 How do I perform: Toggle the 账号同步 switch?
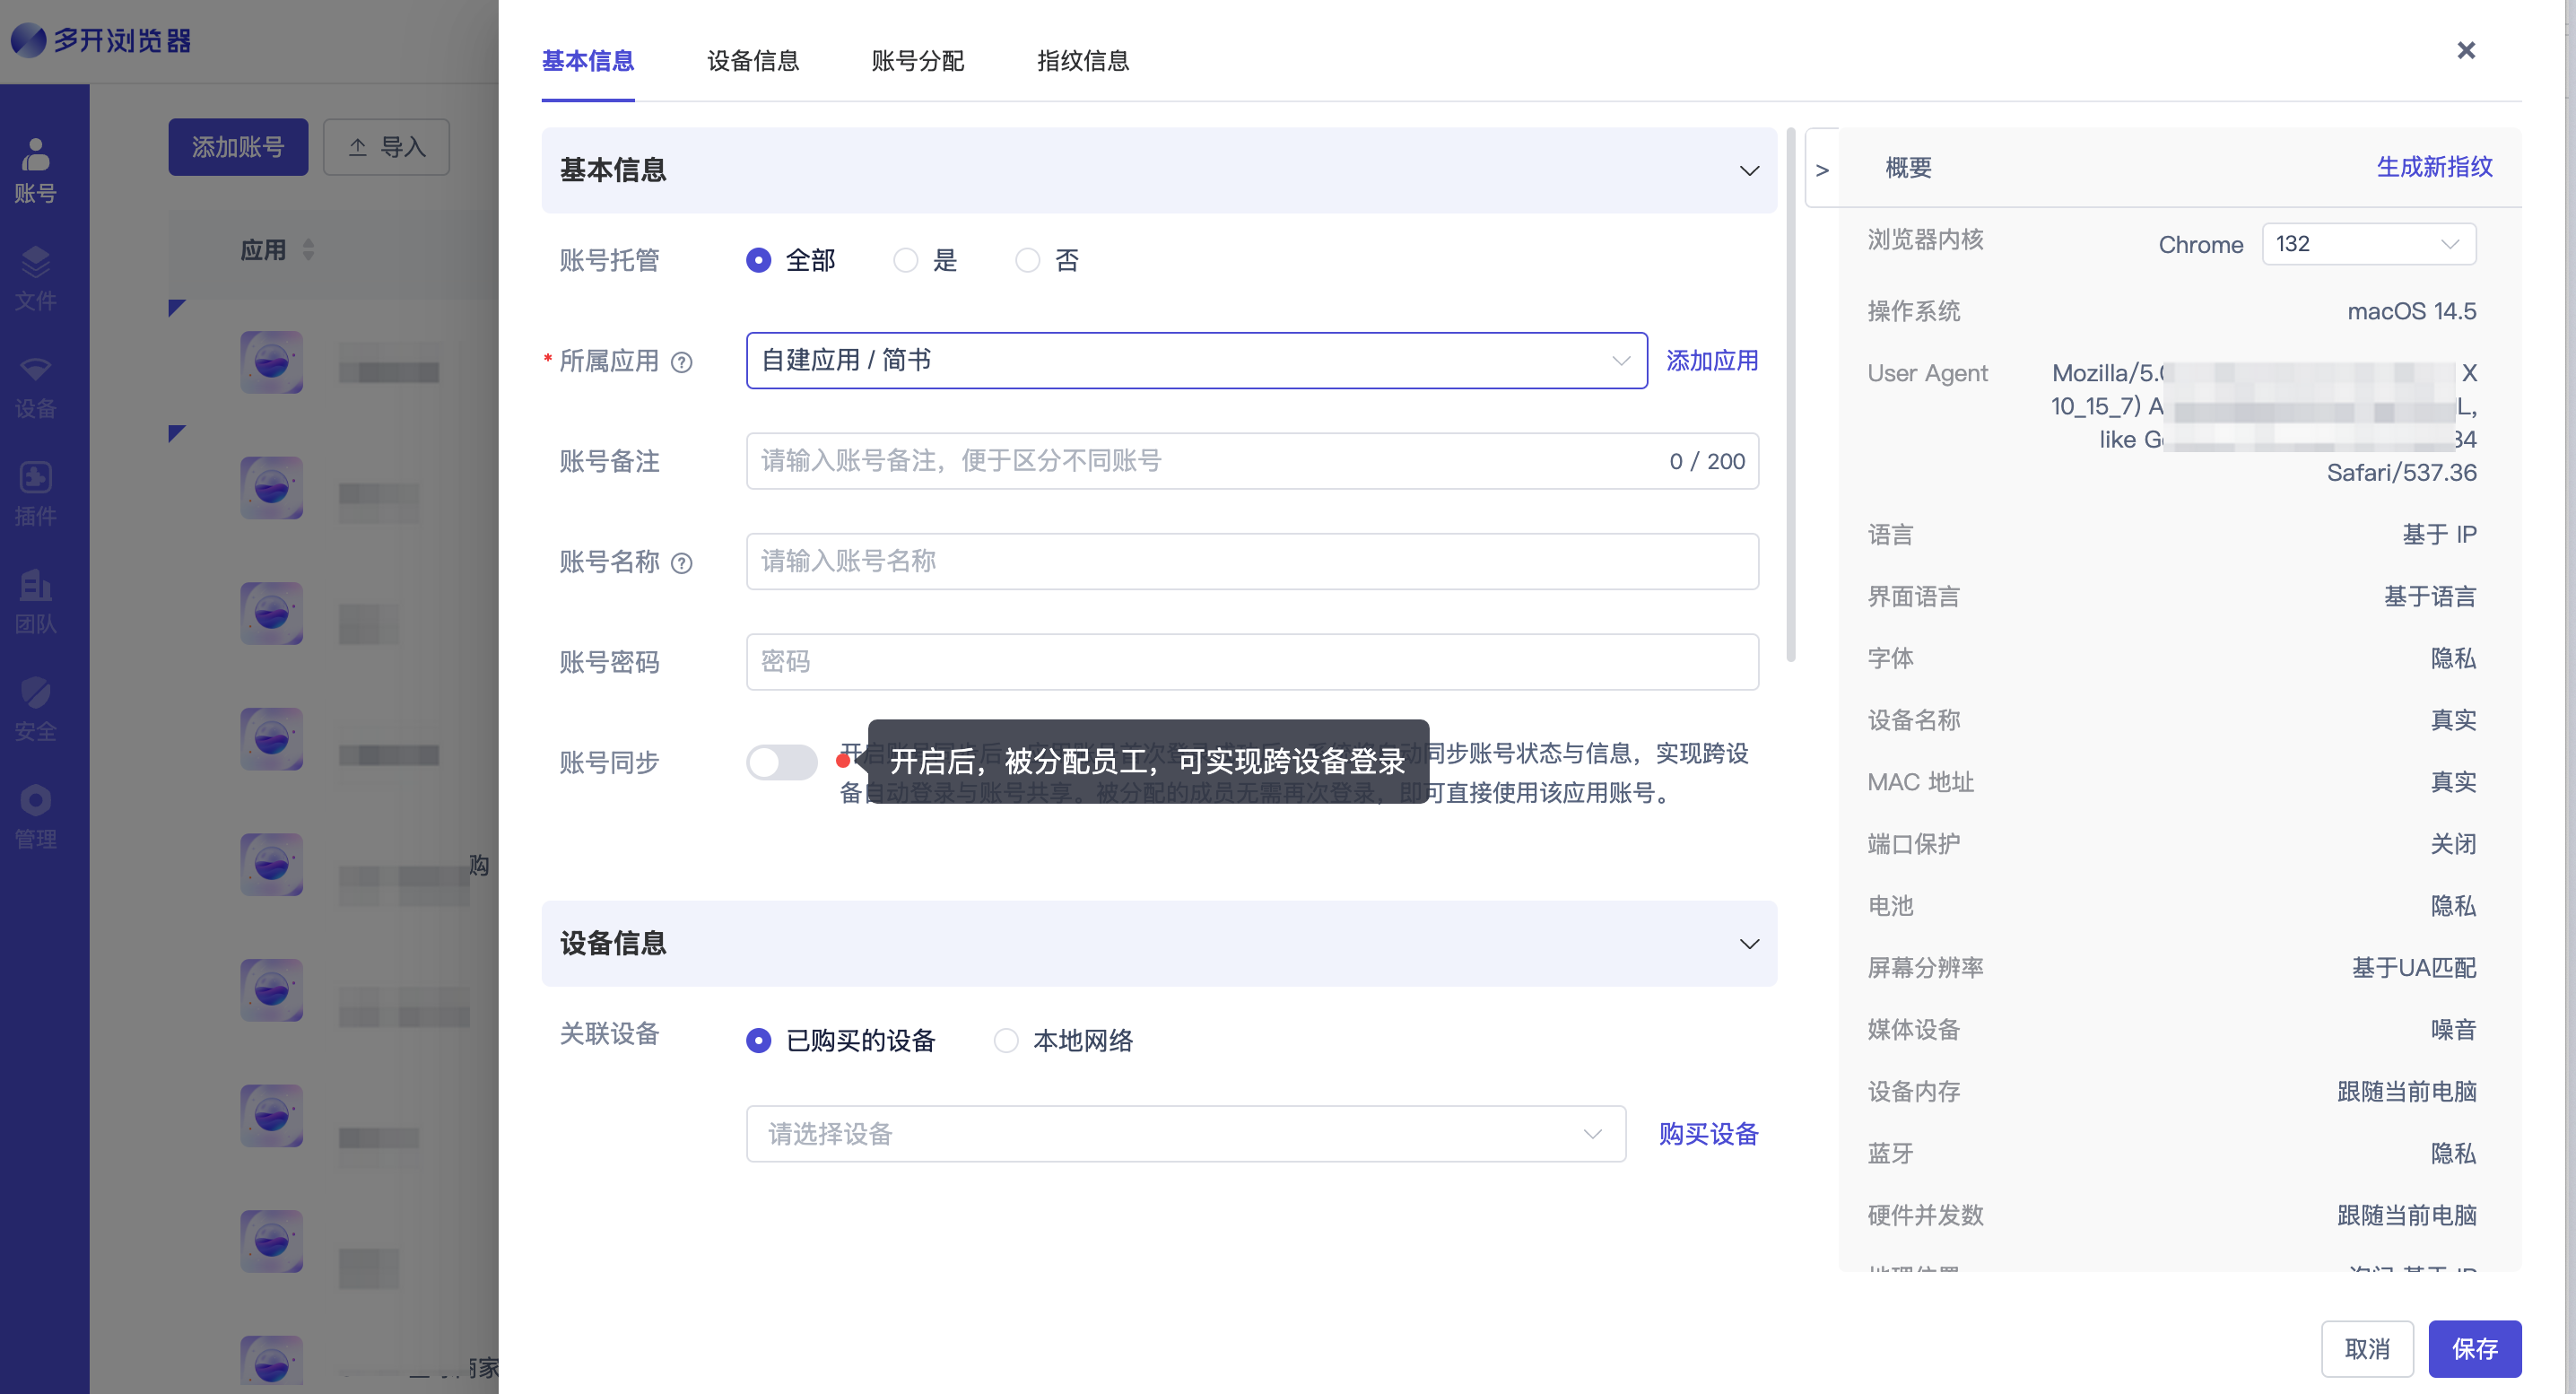[782, 762]
